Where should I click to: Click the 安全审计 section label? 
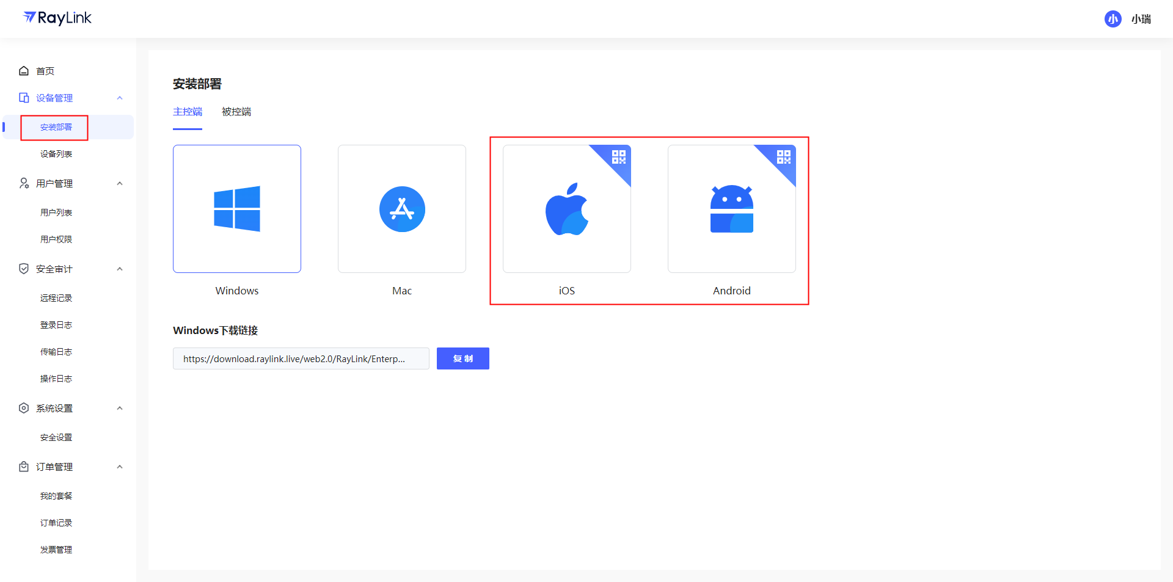54,269
